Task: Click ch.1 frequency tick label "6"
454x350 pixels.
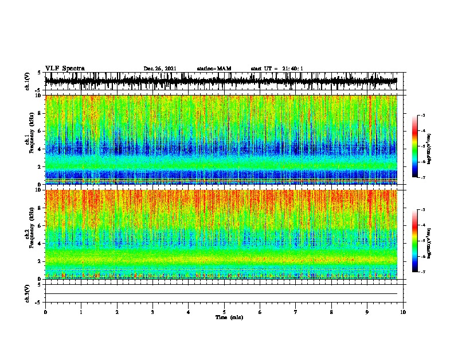Action: [40, 131]
